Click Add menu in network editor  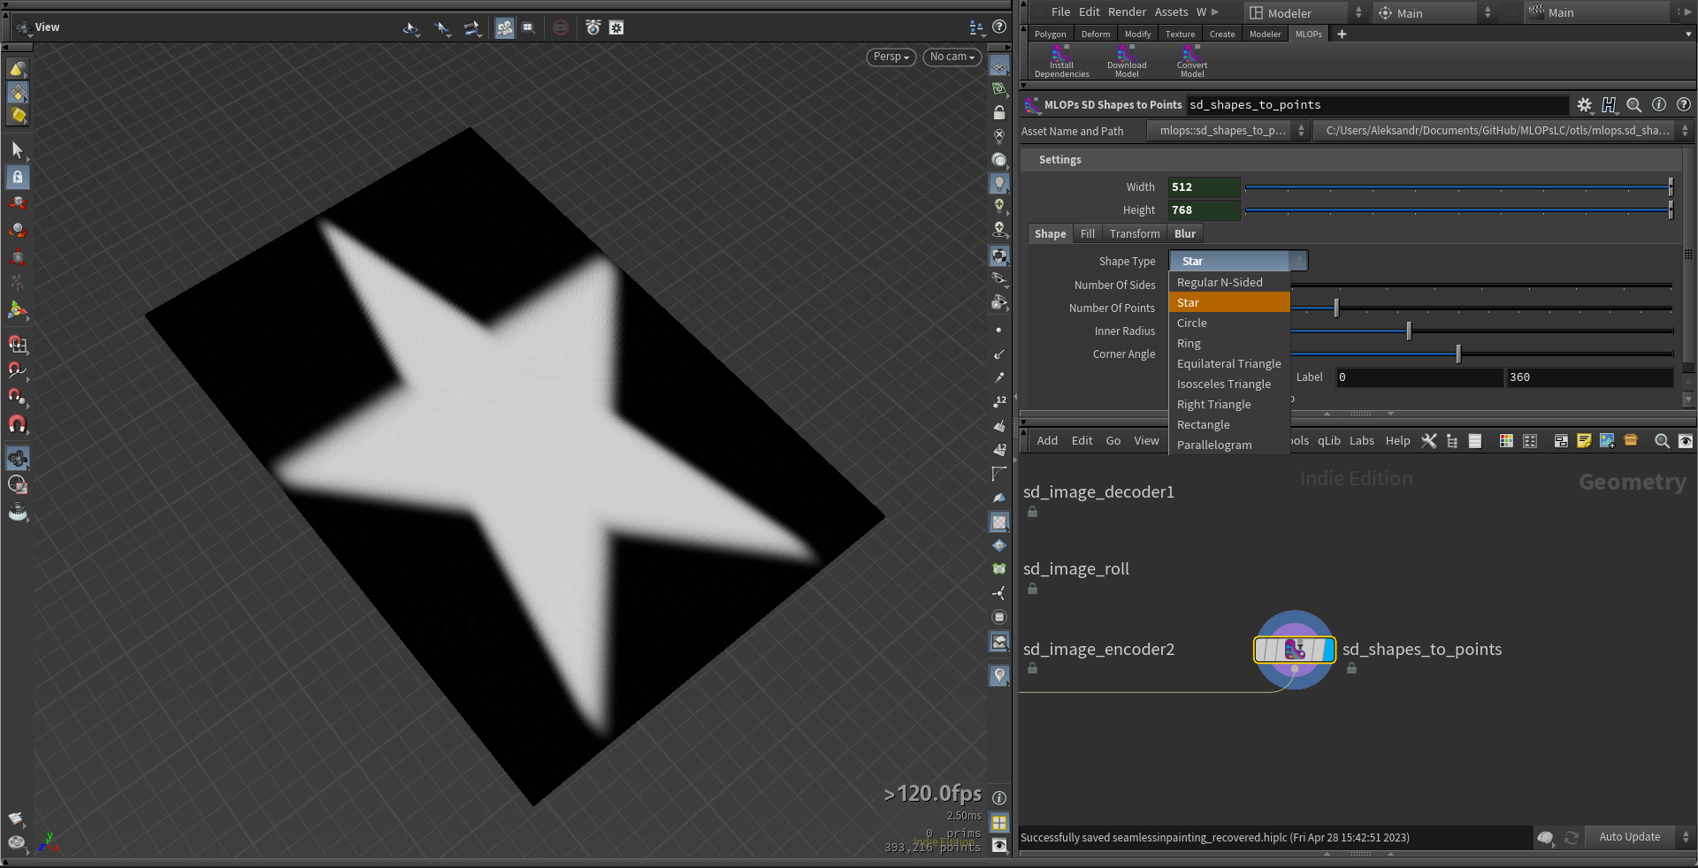coord(1047,441)
